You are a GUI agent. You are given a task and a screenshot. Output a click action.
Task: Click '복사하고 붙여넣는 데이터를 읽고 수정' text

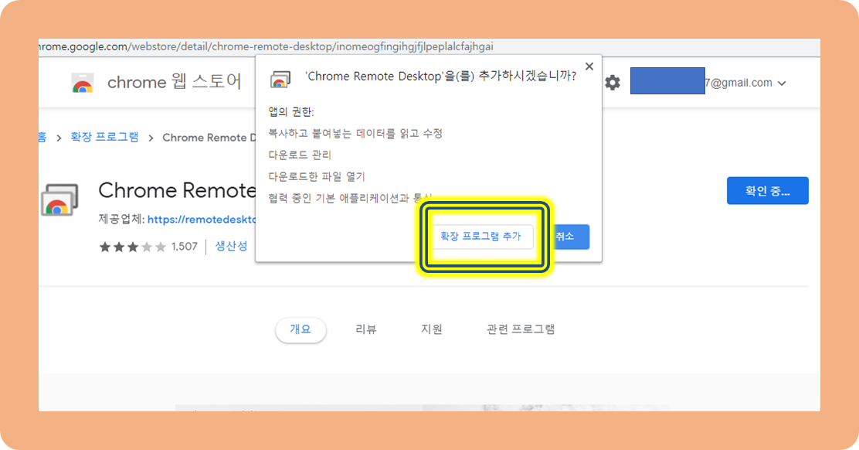click(x=355, y=133)
